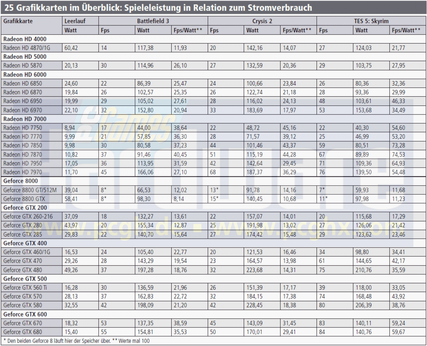Select Battlefield 3 watt value '117,38'

click(x=145, y=48)
